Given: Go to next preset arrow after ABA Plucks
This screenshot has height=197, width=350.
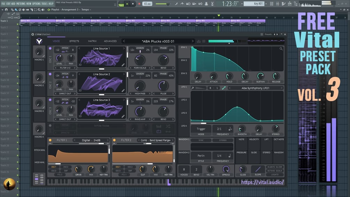Looking at the screenshot, I should click(192, 41).
